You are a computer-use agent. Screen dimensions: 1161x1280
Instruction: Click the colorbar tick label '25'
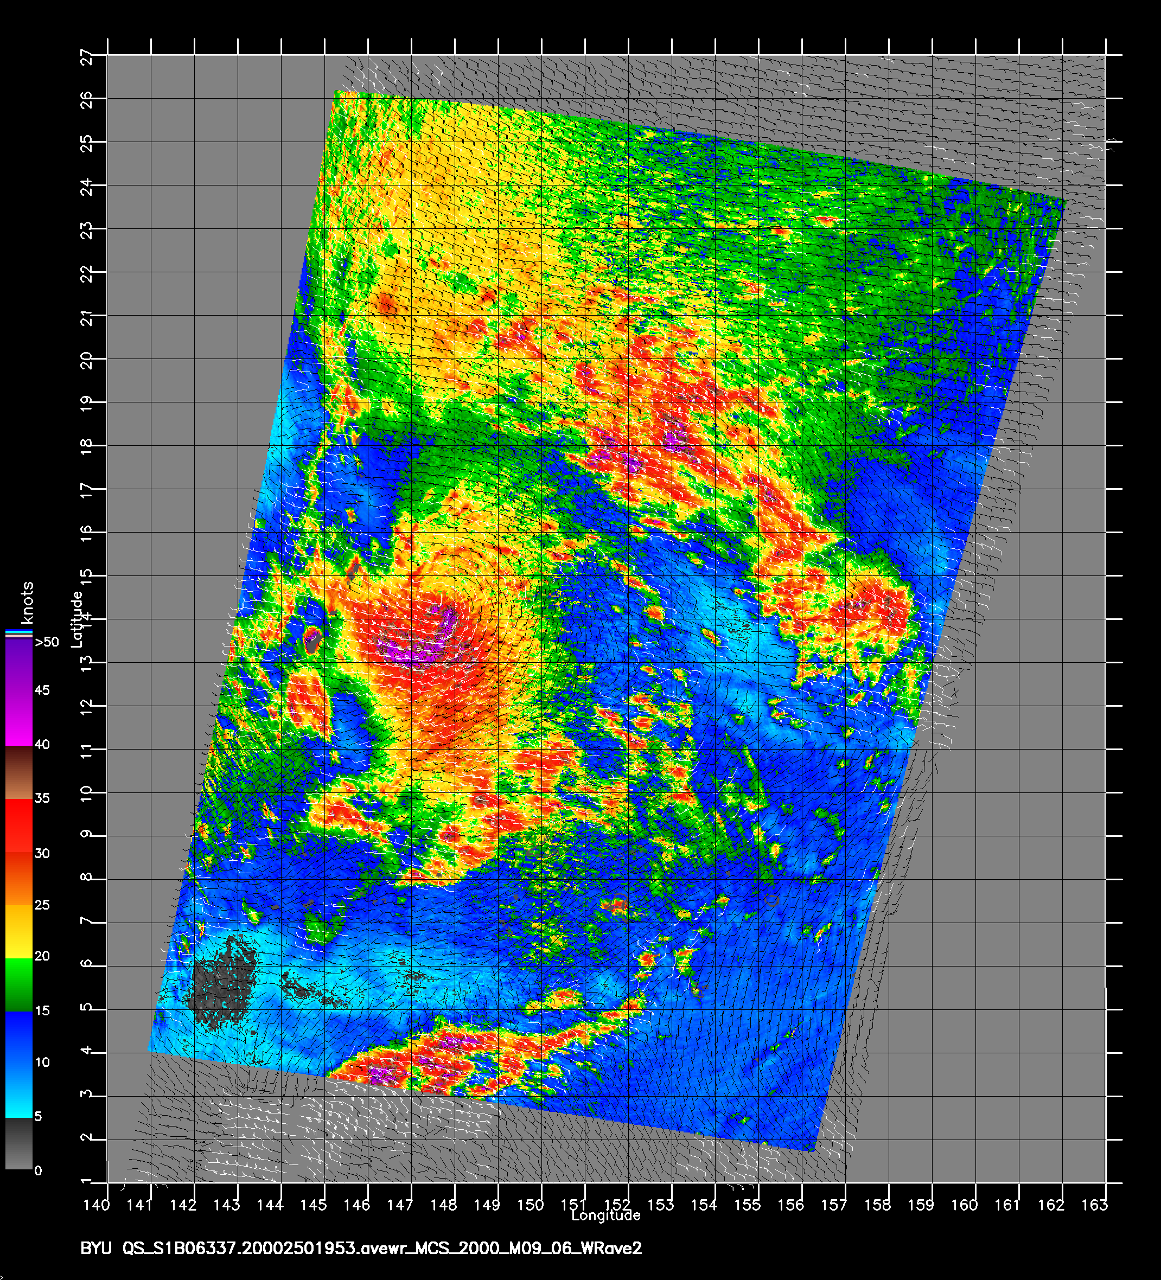[x=42, y=905]
